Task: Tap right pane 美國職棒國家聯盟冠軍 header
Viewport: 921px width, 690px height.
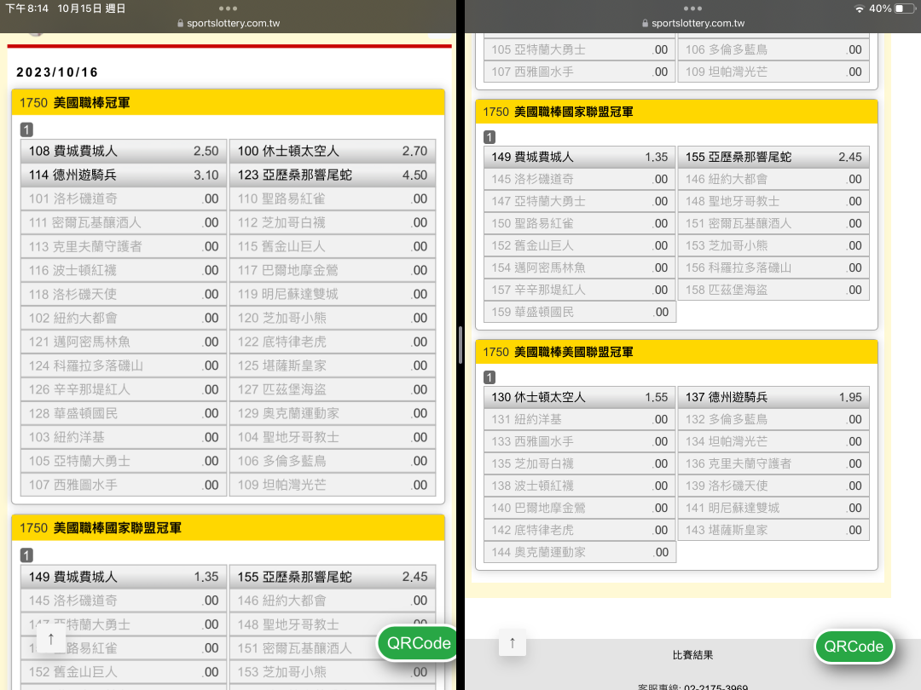Action: (676, 112)
